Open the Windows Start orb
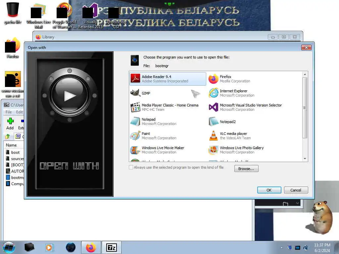Image resolution: width=339 pixels, height=254 pixels. tap(9, 247)
